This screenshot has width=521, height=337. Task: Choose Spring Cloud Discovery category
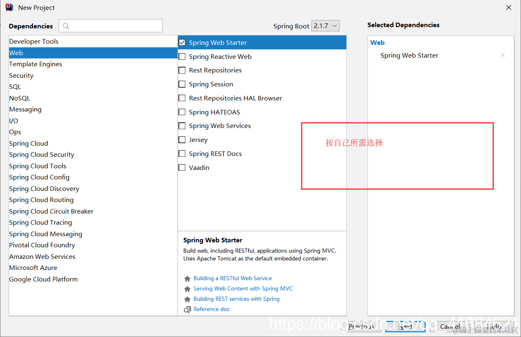(x=93, y=188)
